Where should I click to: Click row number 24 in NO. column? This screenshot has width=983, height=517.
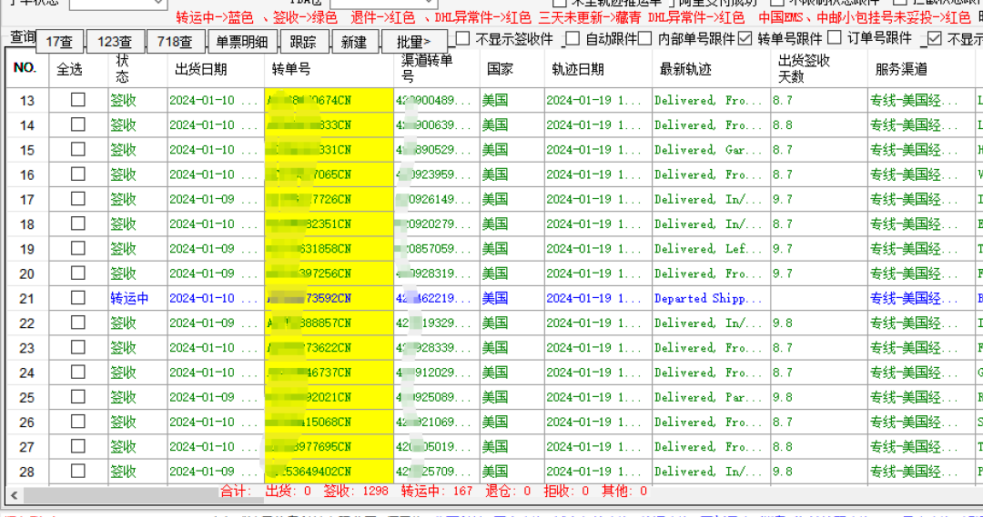(27, 373)
